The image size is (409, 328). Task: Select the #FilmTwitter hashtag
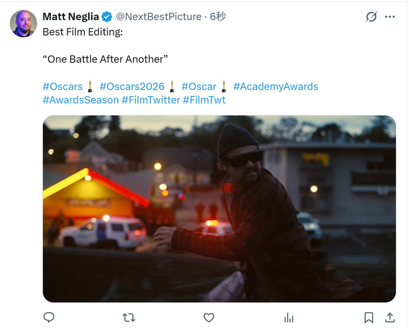point(151,100)
